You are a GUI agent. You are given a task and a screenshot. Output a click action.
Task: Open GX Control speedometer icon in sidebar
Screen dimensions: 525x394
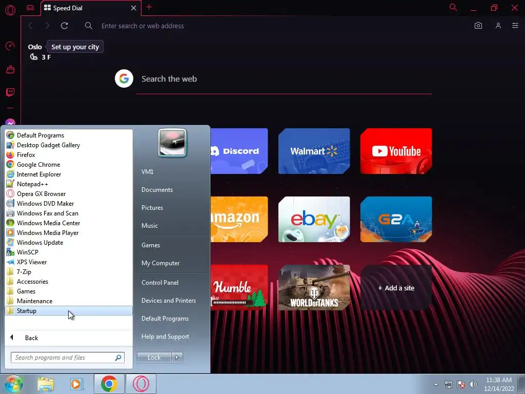[x=10, y=46]
